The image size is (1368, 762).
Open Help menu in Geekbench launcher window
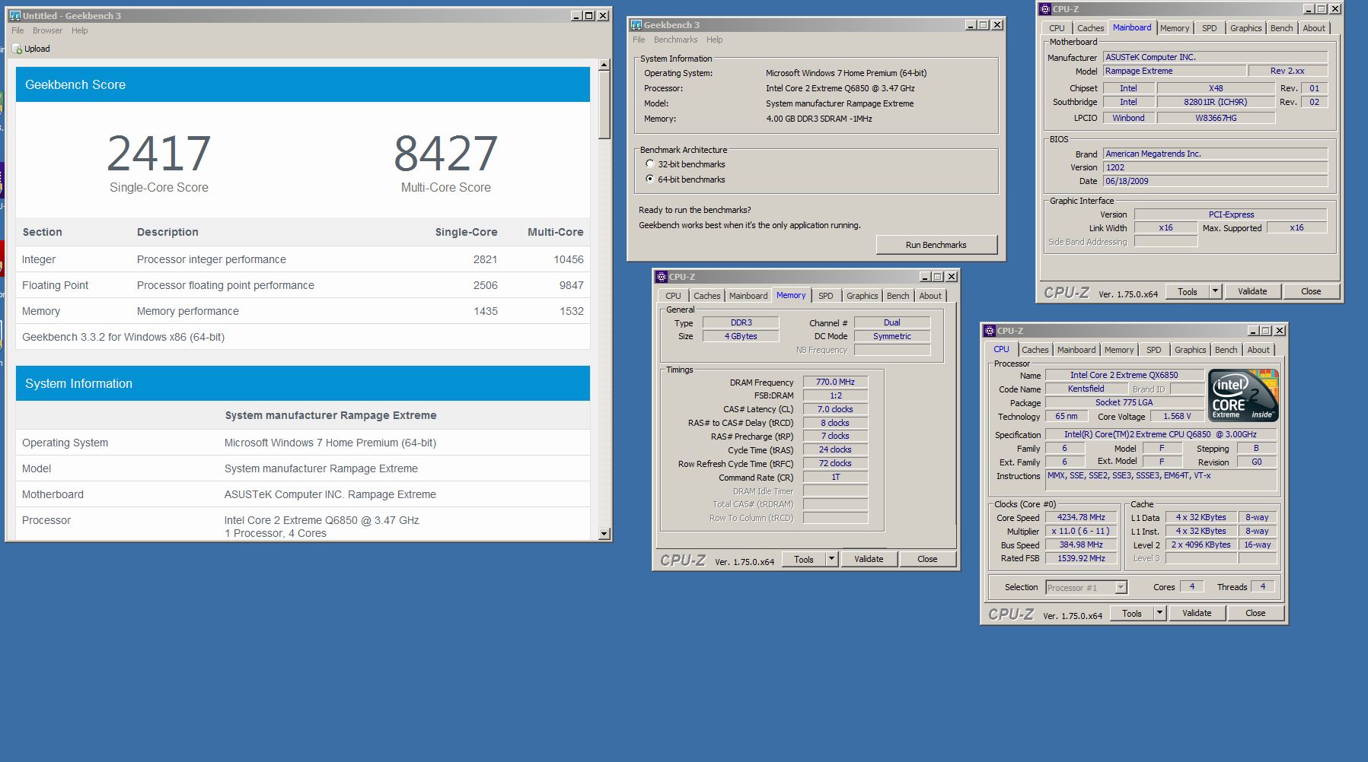coord(714,40)
